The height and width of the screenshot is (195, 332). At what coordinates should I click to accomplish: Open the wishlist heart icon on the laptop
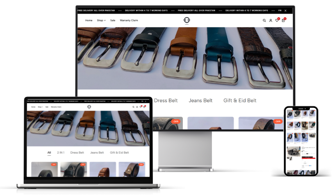coord(140,107)
